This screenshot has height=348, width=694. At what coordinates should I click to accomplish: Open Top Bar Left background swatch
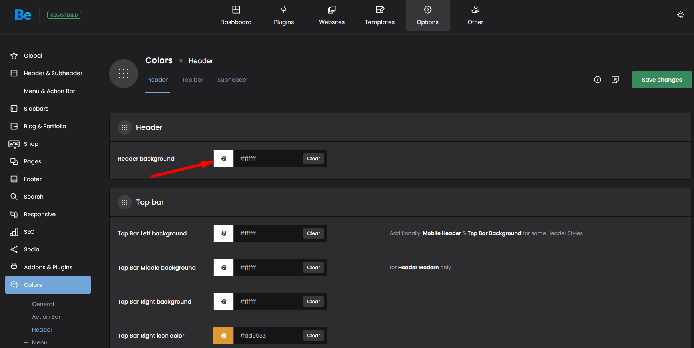(x=224, y=233)
